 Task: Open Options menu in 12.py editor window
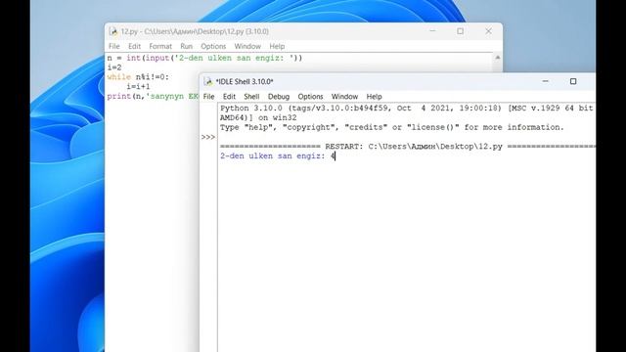pos(213,46)
